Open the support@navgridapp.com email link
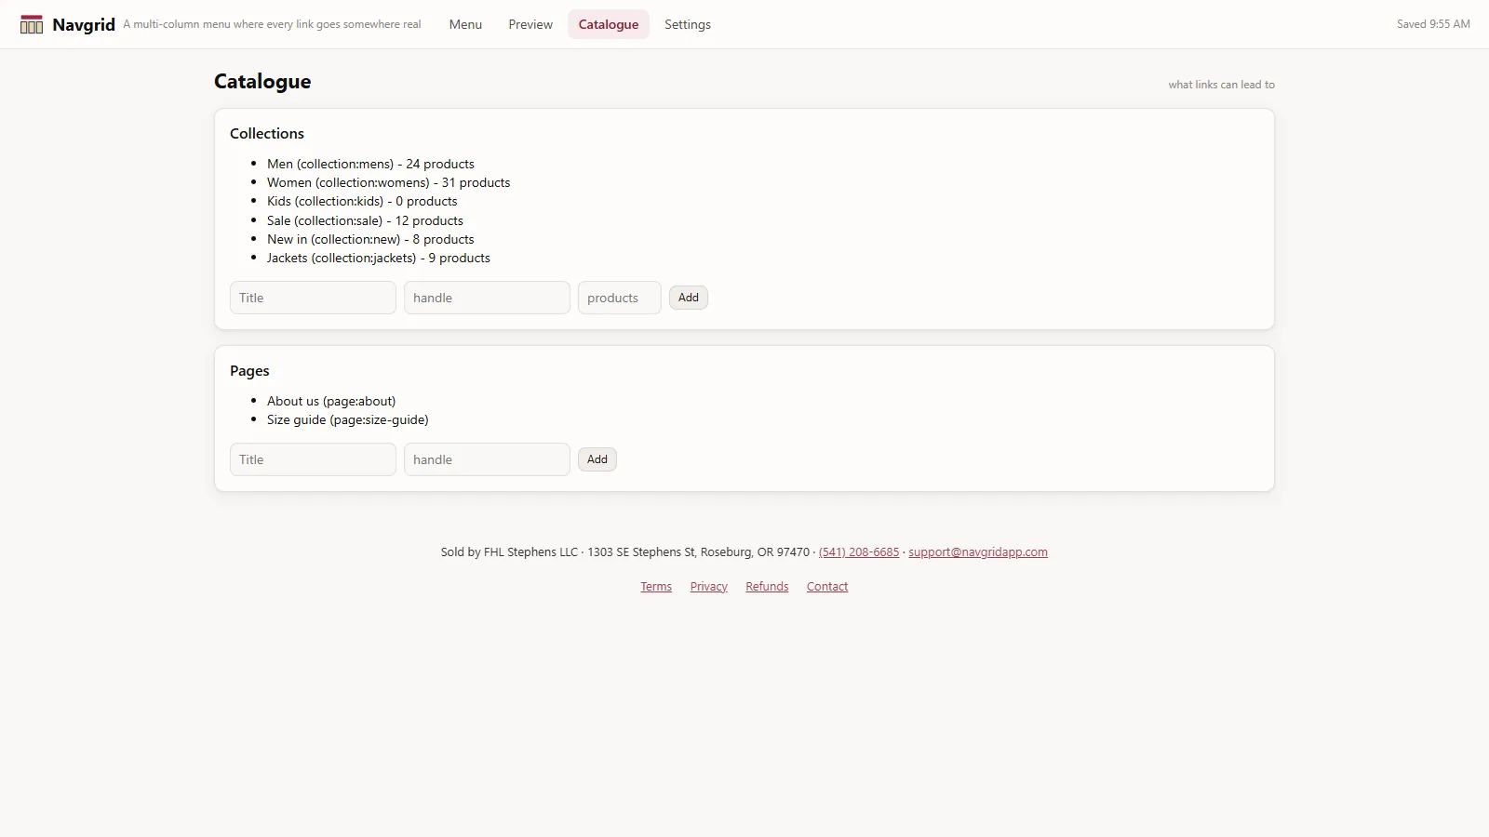The image size is (1489, 837). (978, 551)
